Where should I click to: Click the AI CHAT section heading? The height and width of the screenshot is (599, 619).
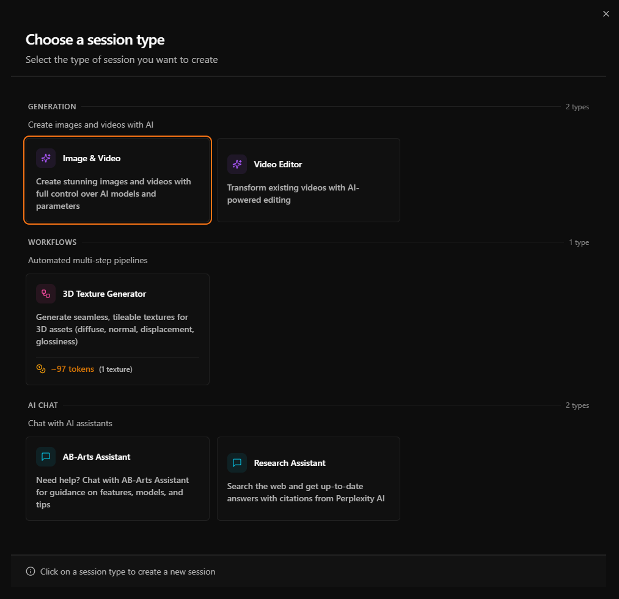(43, 405)
